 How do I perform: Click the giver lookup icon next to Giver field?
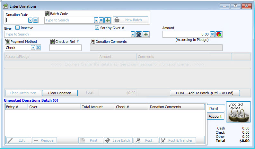pyautogui.click(x=139, y=34)
